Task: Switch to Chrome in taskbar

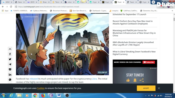Action: pyautogui.click(x=35, y=96)
